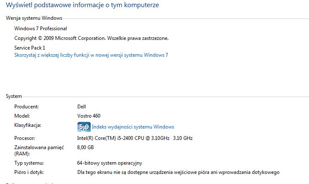
Task: Select the 8,00 GB memory value
Action: pos(85,147)
